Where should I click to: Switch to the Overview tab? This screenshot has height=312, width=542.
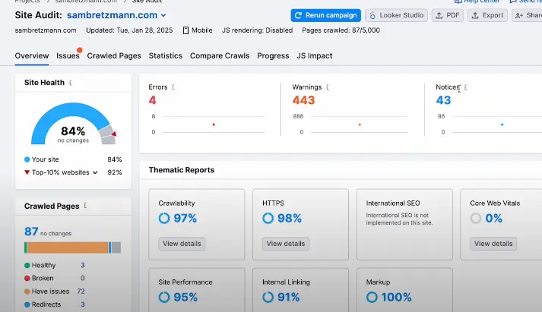point(32,55)
